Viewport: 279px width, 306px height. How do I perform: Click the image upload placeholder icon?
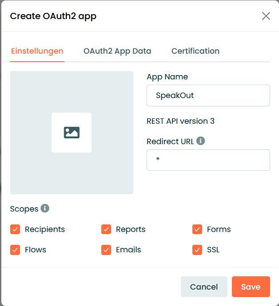(x=72, y=133)
